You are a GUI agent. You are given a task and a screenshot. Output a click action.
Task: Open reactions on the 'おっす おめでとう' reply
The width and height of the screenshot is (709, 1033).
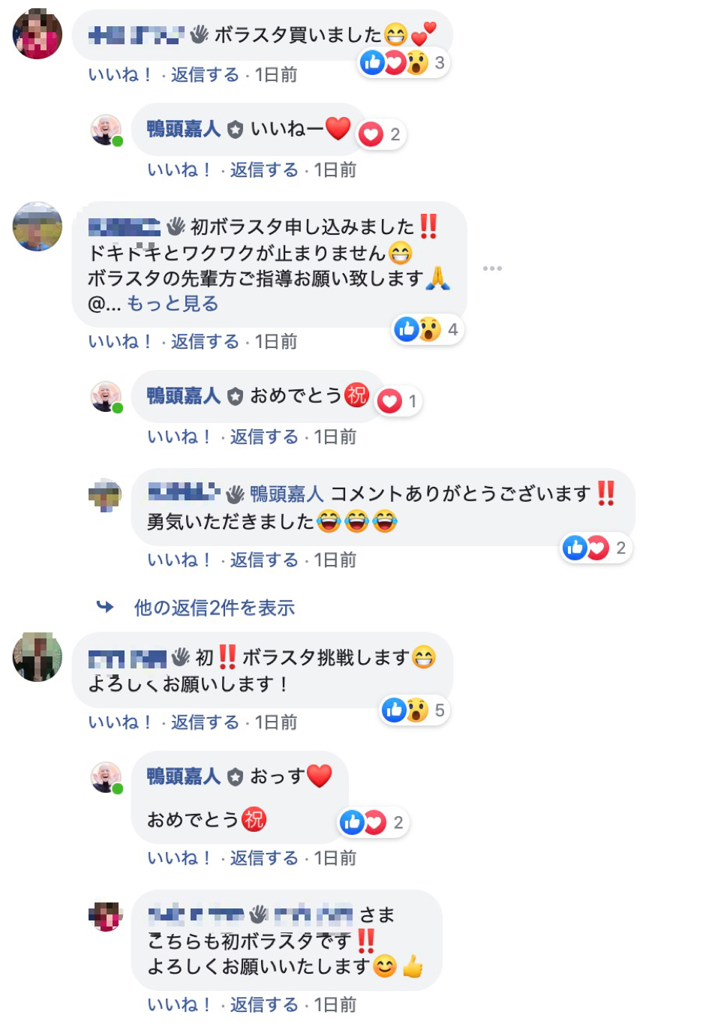373,823
